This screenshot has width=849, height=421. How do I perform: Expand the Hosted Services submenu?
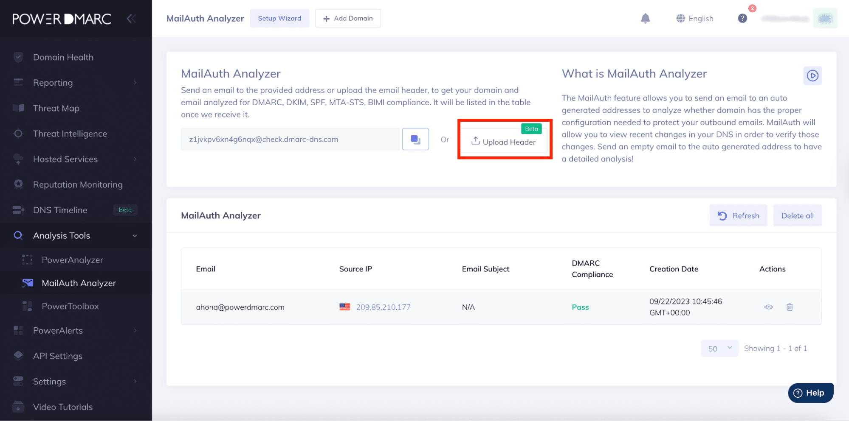coord(135,159)
